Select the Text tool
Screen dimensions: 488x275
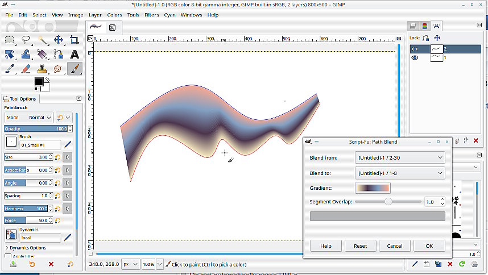(75, 54)
